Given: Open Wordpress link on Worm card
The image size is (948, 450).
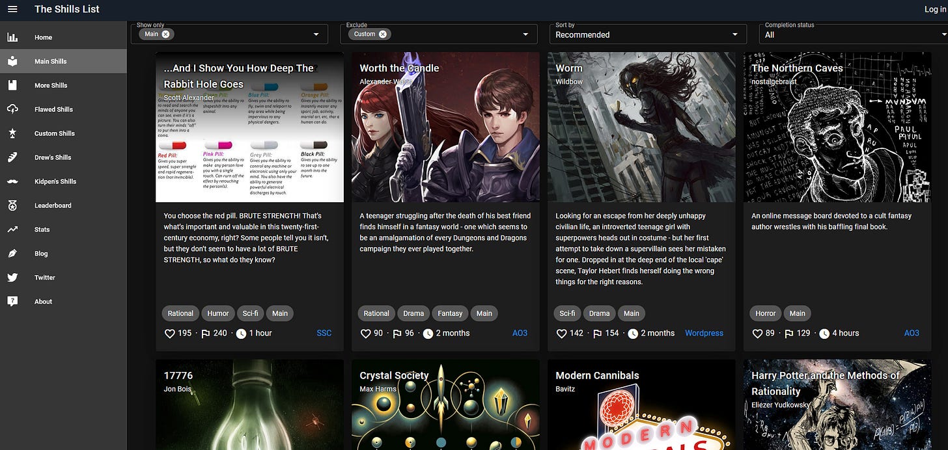Looking at the screenshot, I should (704, 333).
